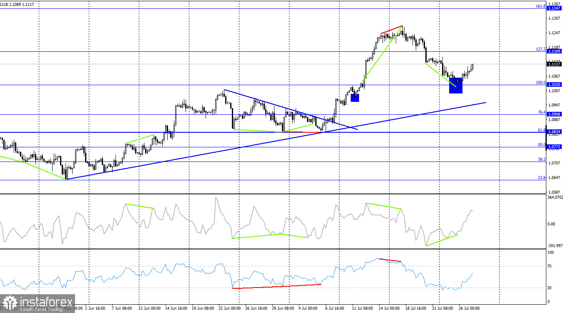Click the 23.6 Fibonacci level label
The height and width of the screenshot is (313, 563).
(x=541, y=177)
